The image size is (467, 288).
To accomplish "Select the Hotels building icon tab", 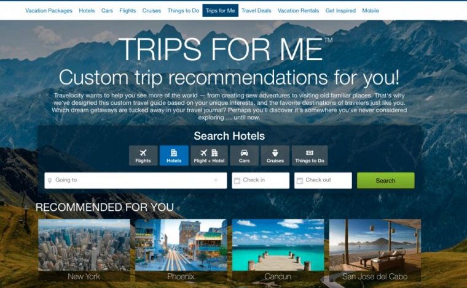I will (x=174, y=155).
